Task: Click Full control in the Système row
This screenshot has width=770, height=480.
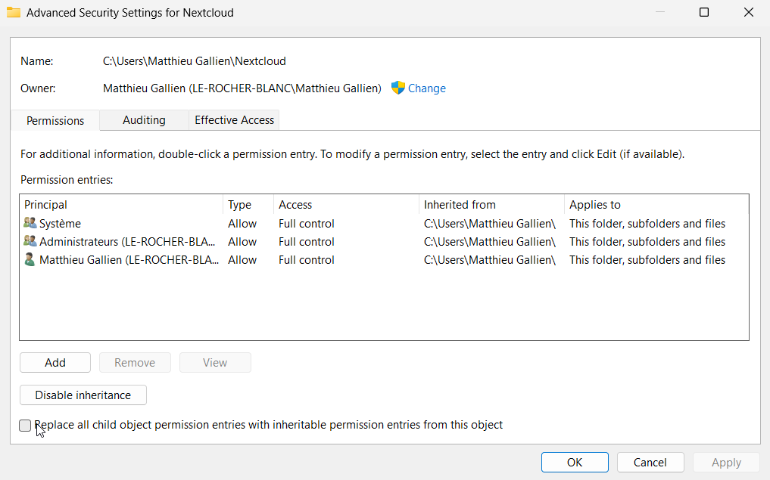Action: pos(307,224)
